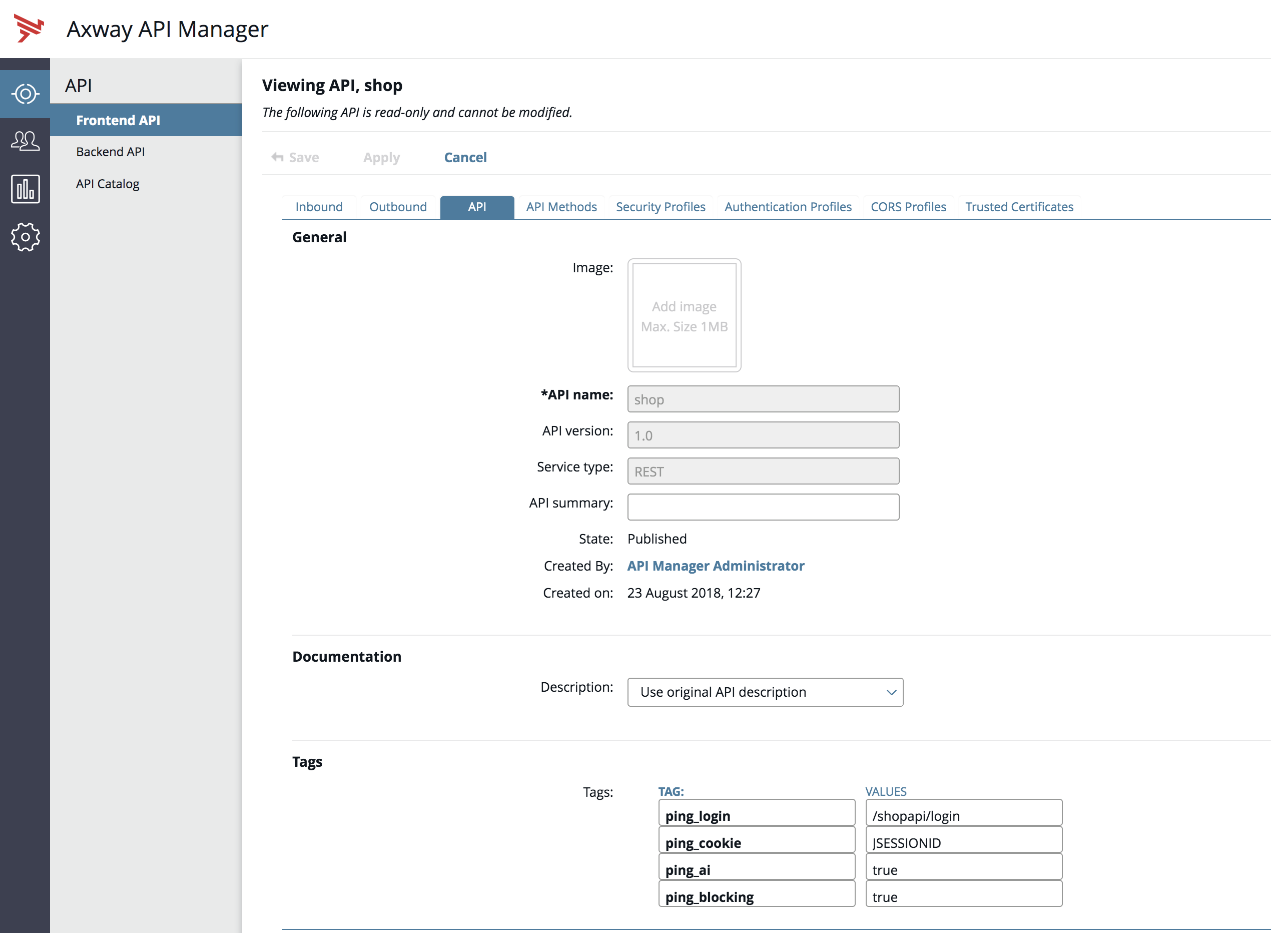1271x933 pixels.
Task: Switch to the Inbound tab
Action: (x=319, y=206)
